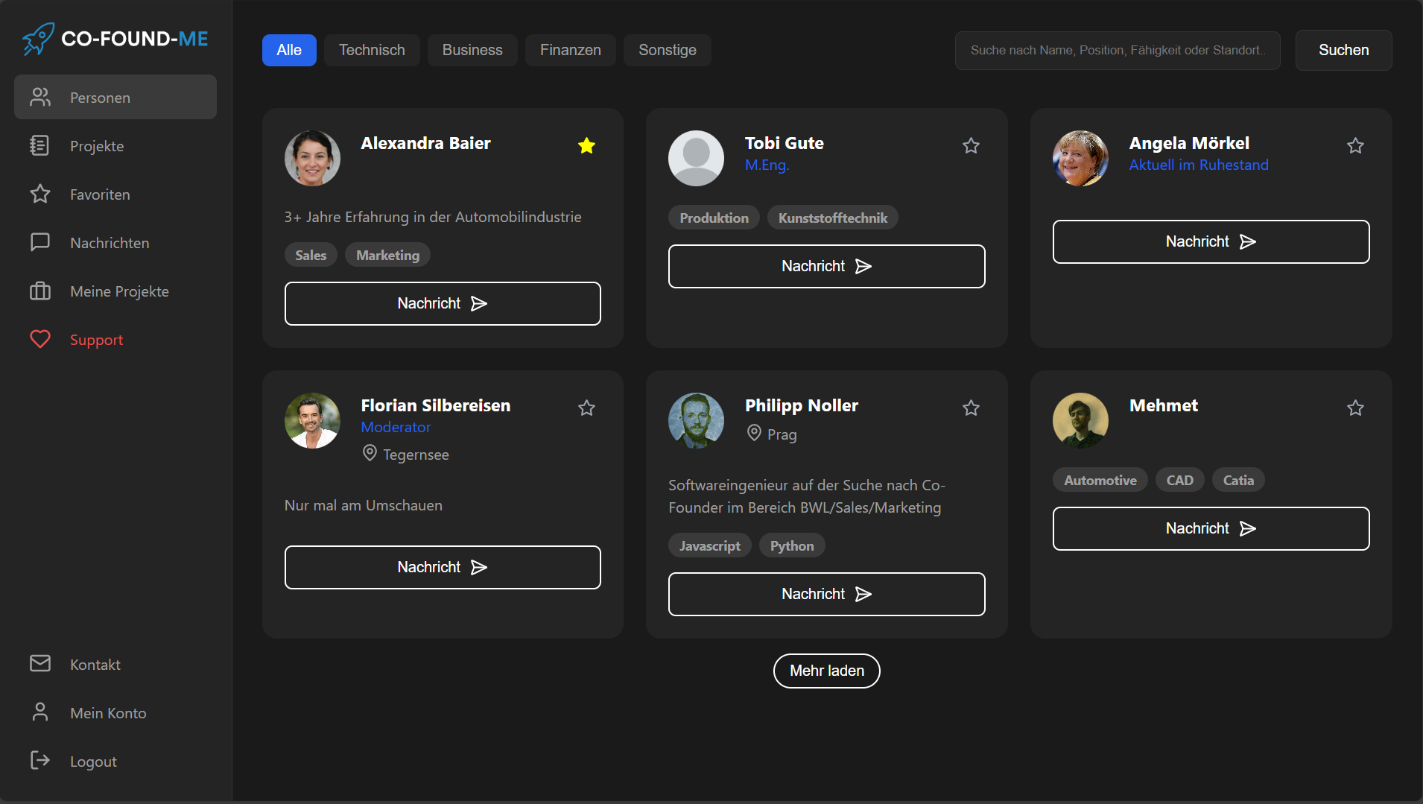
Task: Click the Logout icon
Action: (40, 761)
